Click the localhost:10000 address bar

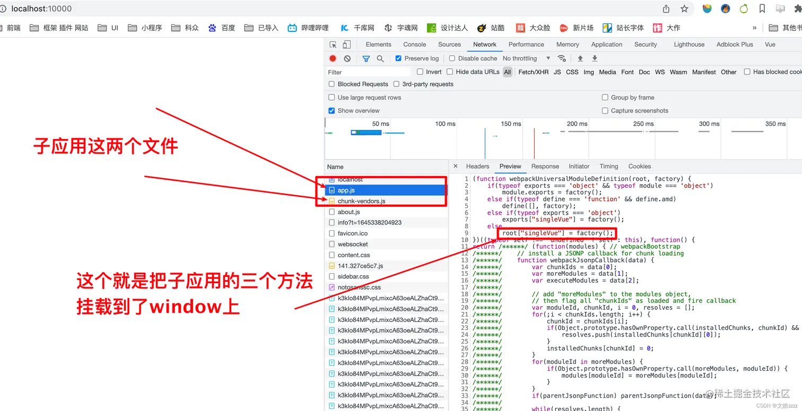42,8
